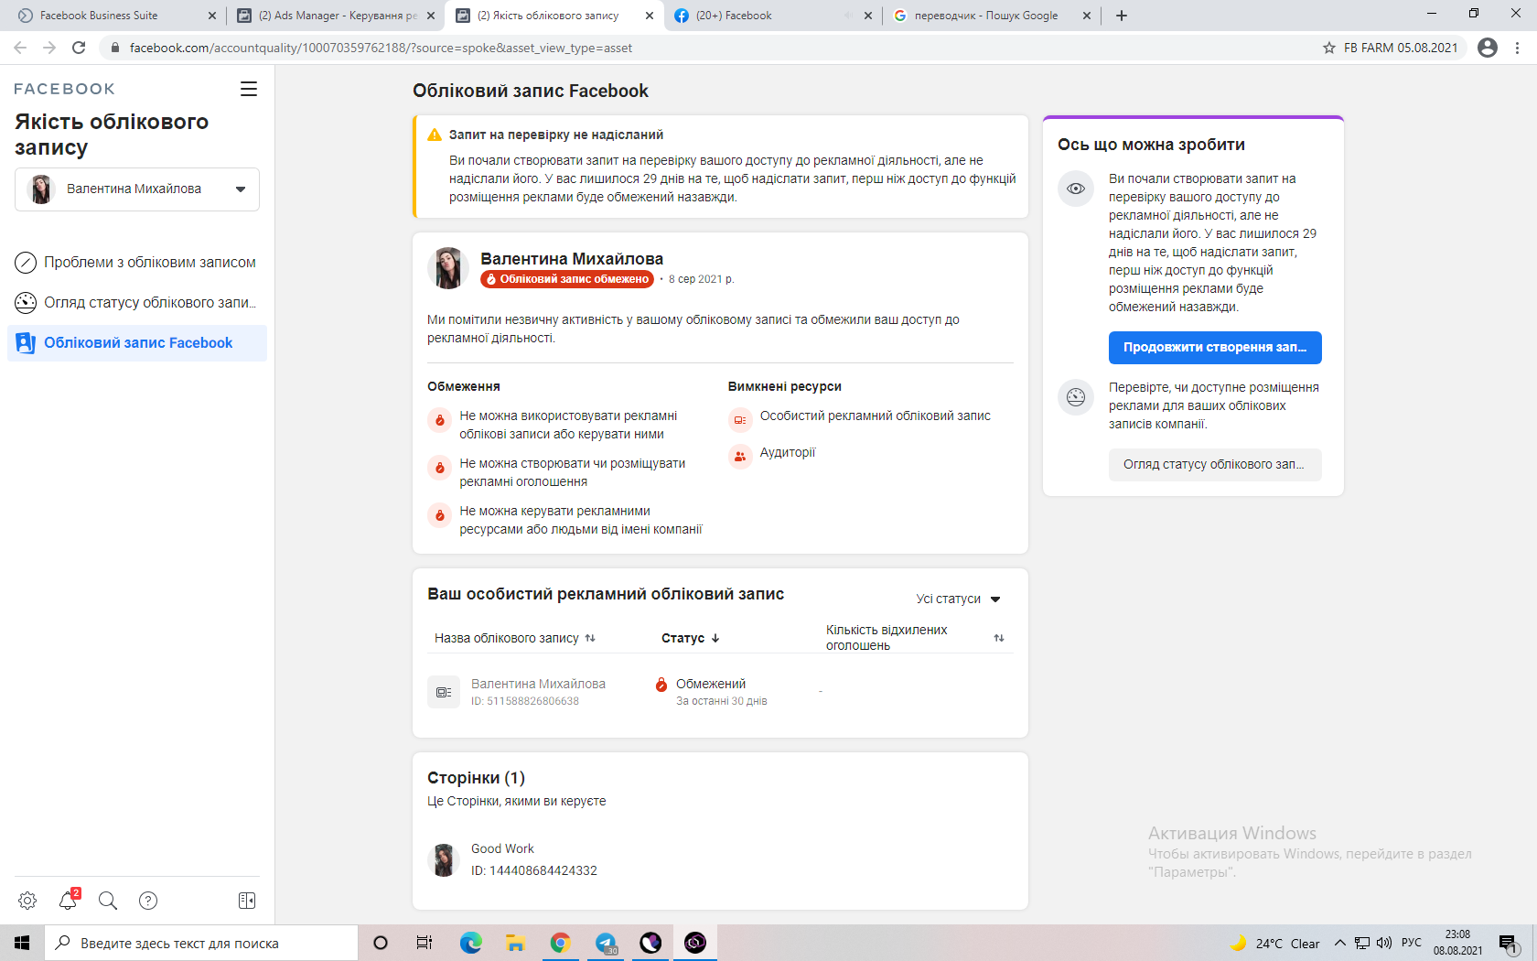The height and width of the screenshot is (961, 1537).
Task: Open notifications bell with red badge
Action: coord(69,900)
